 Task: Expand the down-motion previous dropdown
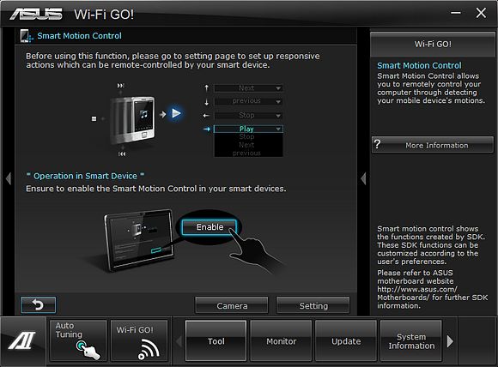click(x=248, y=101)
